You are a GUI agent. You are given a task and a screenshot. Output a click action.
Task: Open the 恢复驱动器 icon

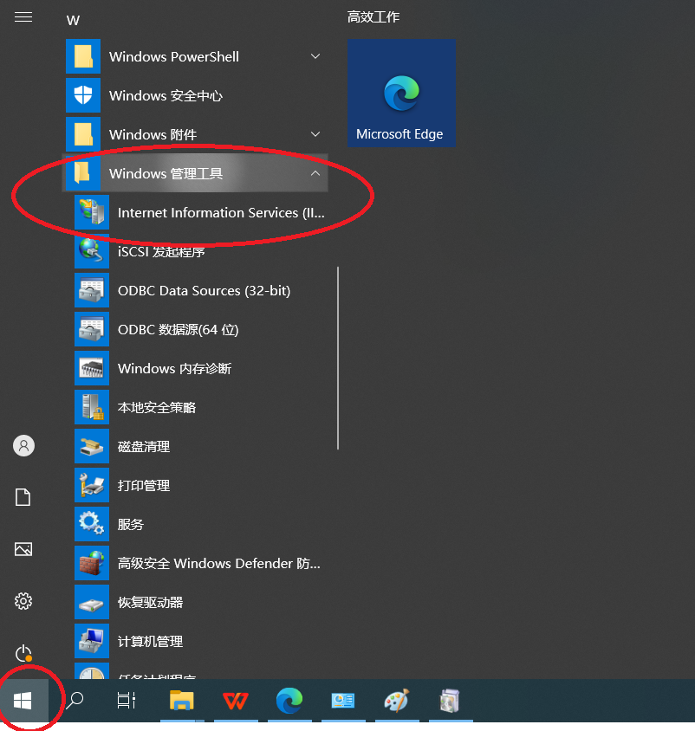92,602
